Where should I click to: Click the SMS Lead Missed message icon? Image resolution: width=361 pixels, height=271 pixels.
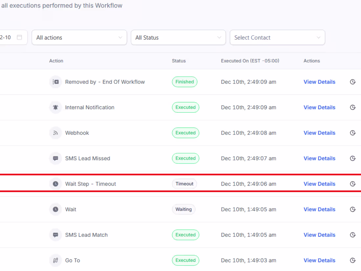click(55, 158)
